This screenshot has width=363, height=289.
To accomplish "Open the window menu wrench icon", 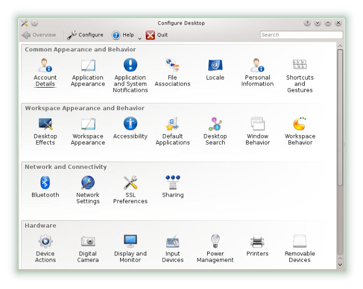I will click(25, 23).
